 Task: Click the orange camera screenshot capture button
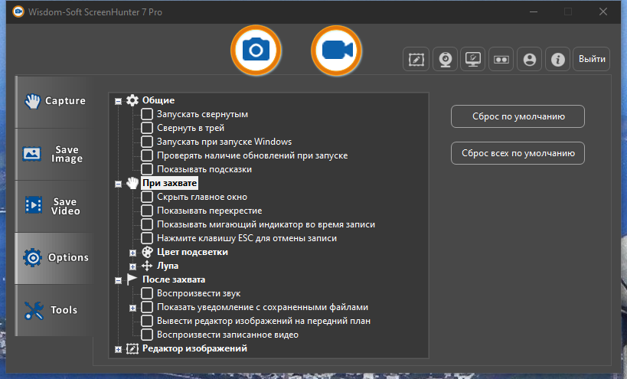(x=256, y=51)
